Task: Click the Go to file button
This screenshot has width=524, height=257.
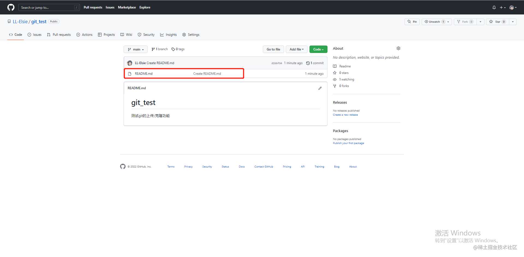Action: tap(273, 49)
